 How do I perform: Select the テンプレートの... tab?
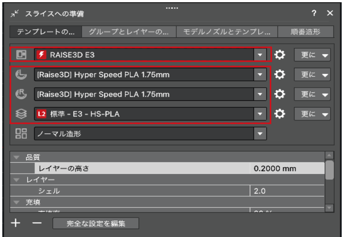[x=46, y=32]
